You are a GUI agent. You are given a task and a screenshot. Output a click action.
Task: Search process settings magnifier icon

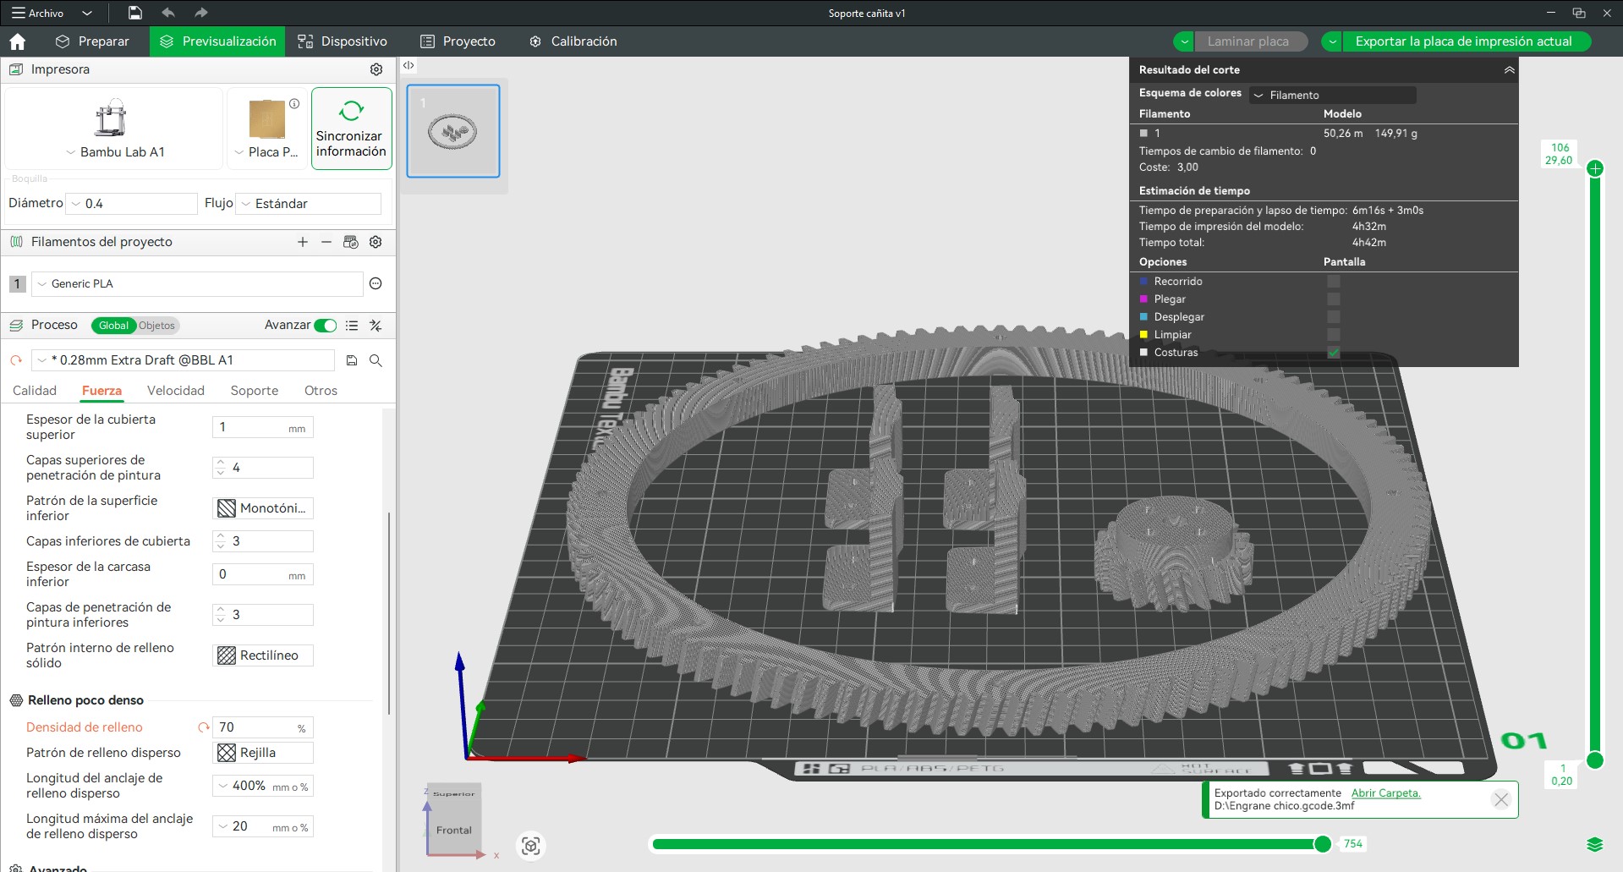tap(376, 360)
